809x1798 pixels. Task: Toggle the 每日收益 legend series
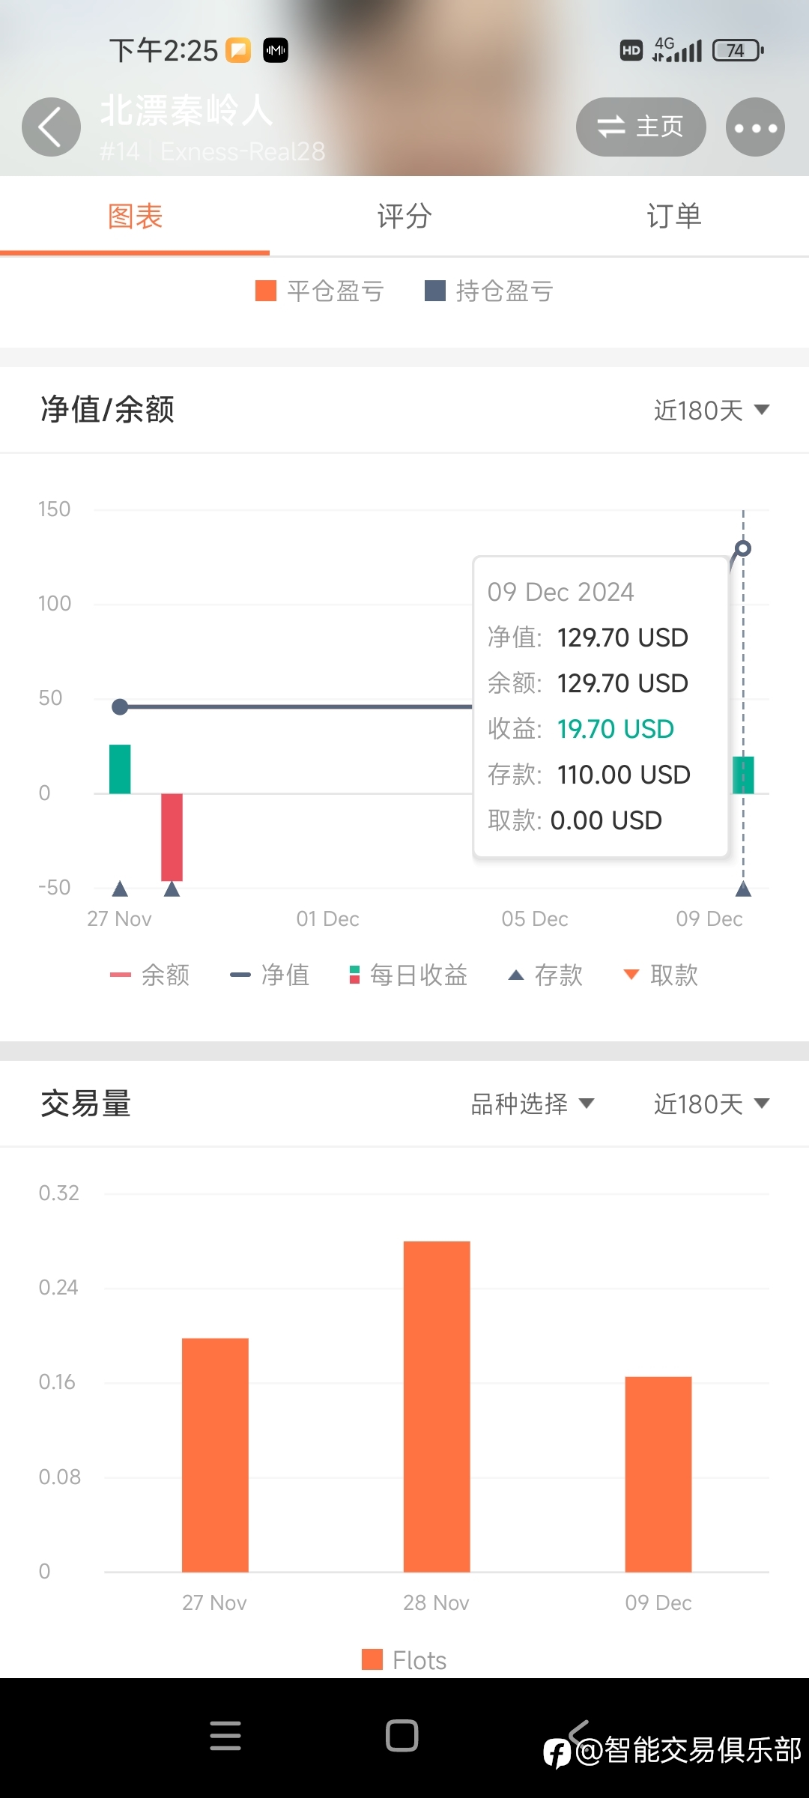click(408, 975)
